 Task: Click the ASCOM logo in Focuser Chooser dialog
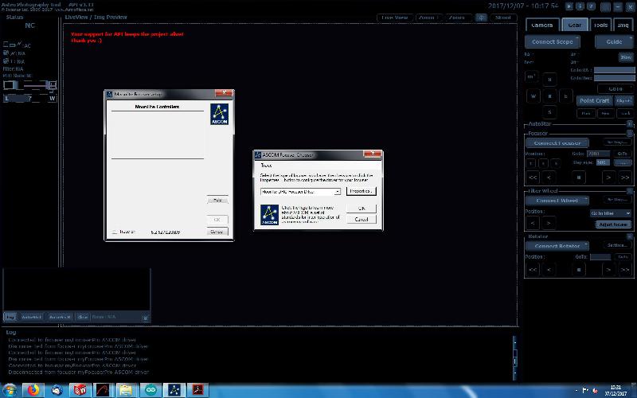(x=269, y=215)
